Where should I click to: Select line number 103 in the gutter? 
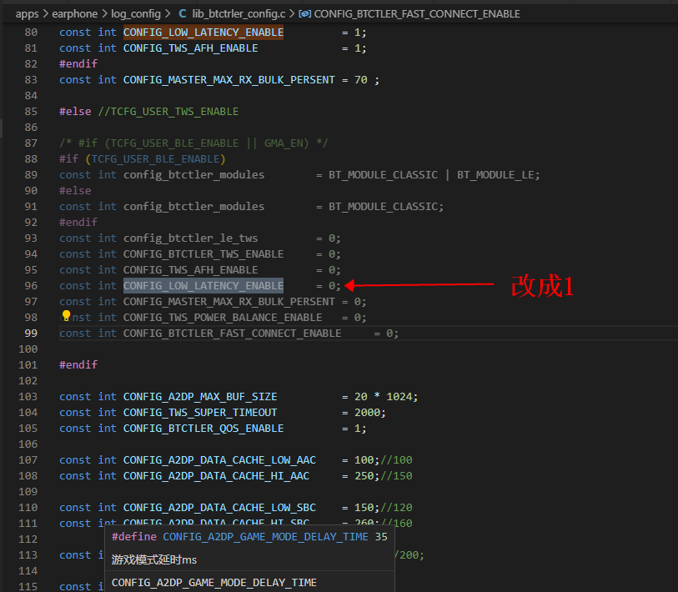click(x=28, y=397)
